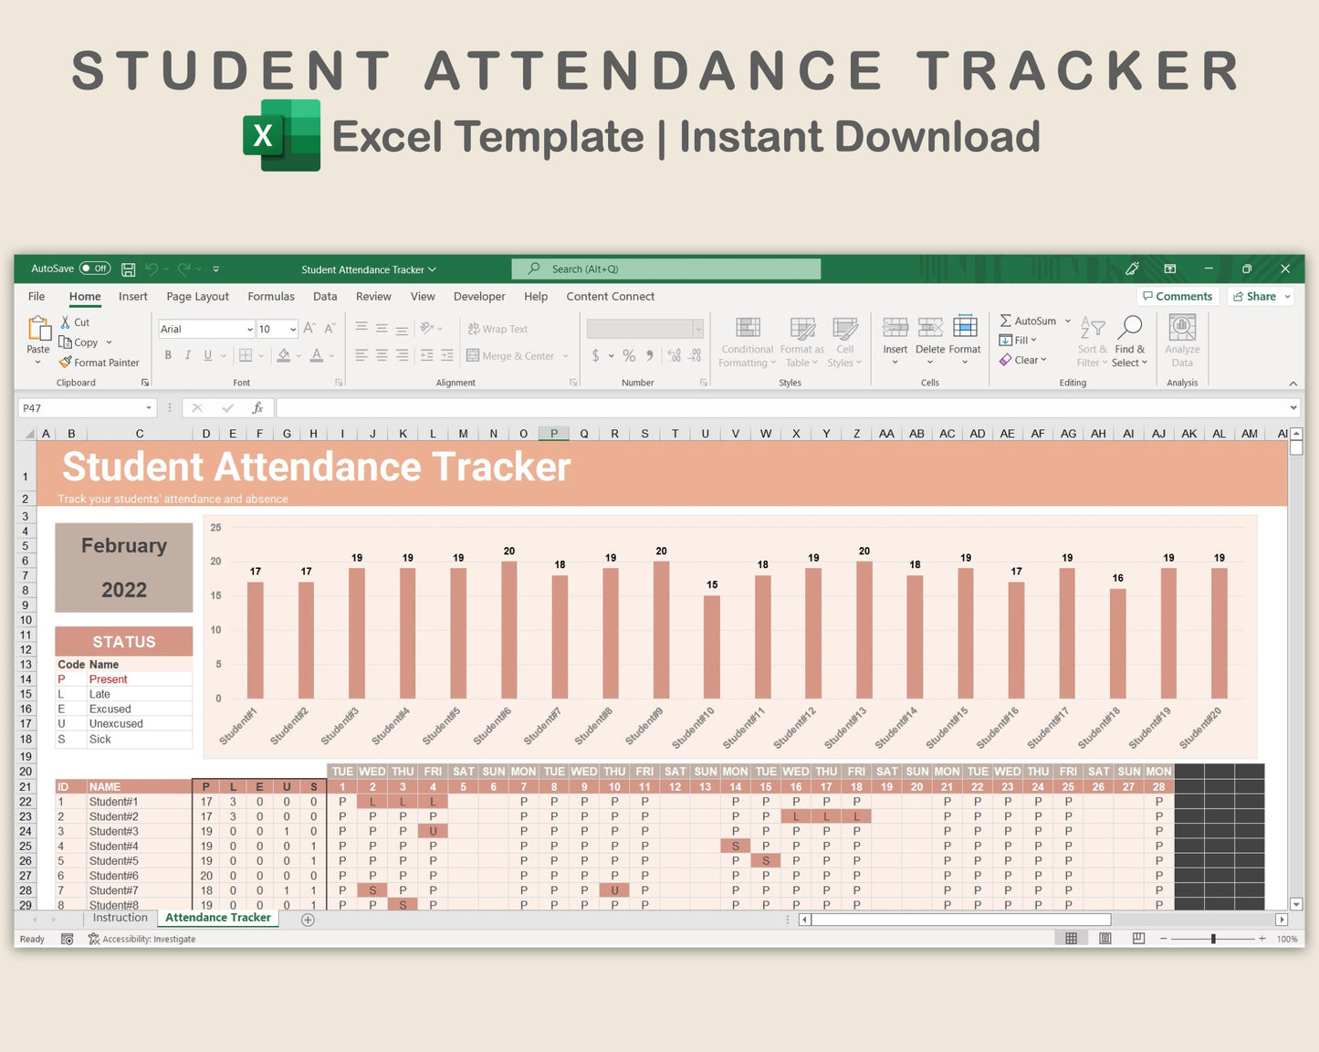Click the Paste clipboard icon
This screenshot has width=1319, height=1052.
click(38, 329)
